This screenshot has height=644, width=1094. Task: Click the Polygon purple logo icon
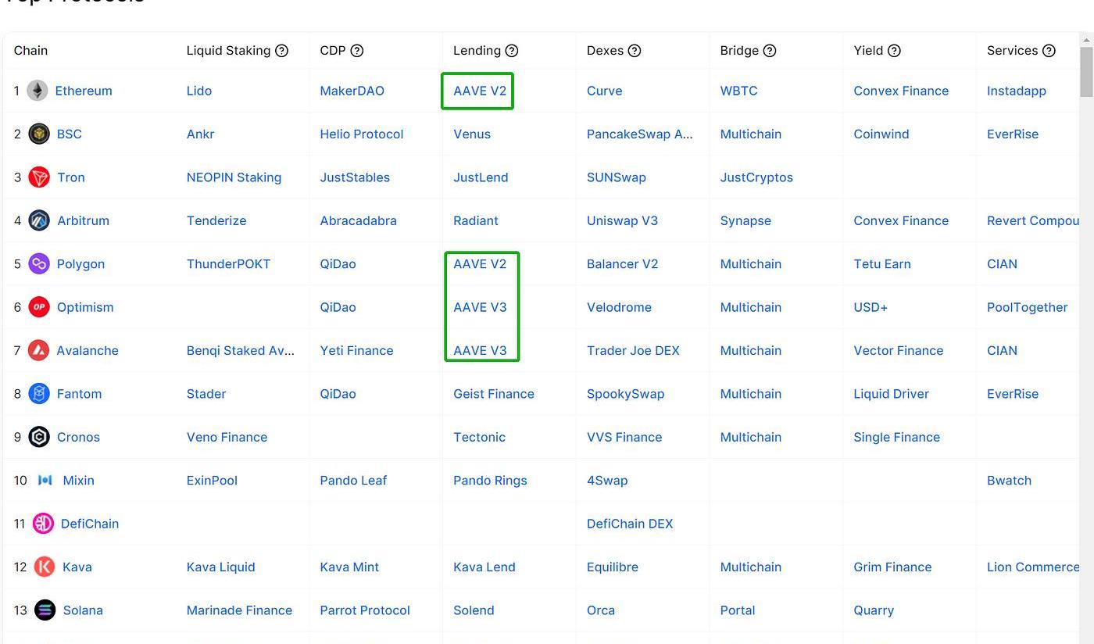39,264
